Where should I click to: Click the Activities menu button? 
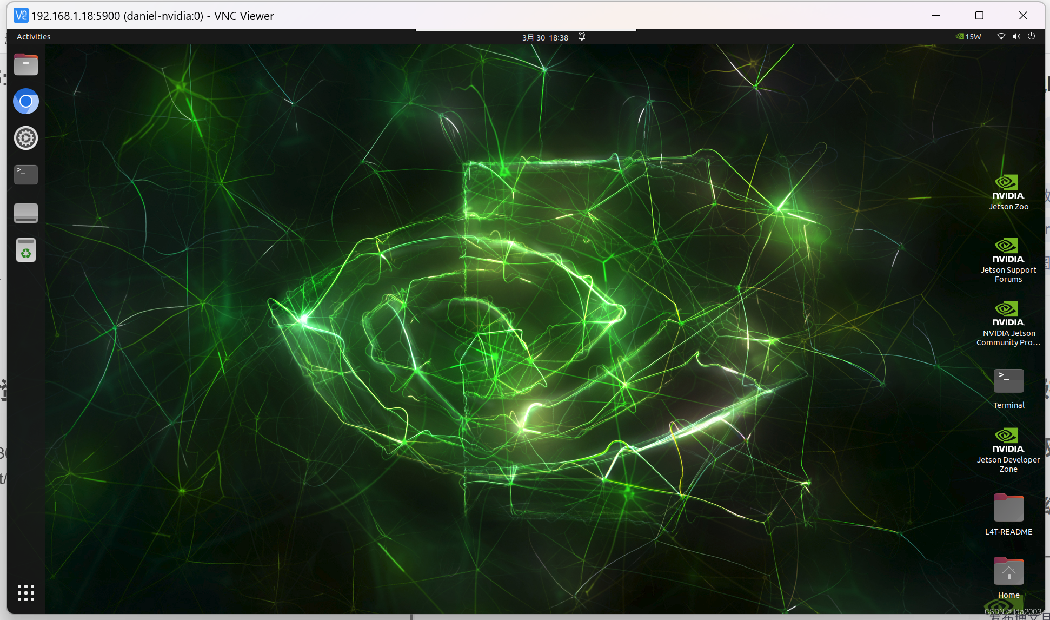click(34, 37)
